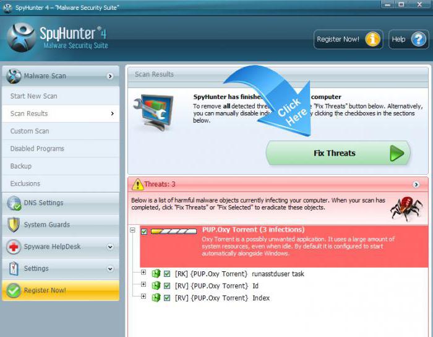Select the runasstduser task row text
Image resolution: width=433 pixels, height=337 pixels.
click(x=239, y=274)
